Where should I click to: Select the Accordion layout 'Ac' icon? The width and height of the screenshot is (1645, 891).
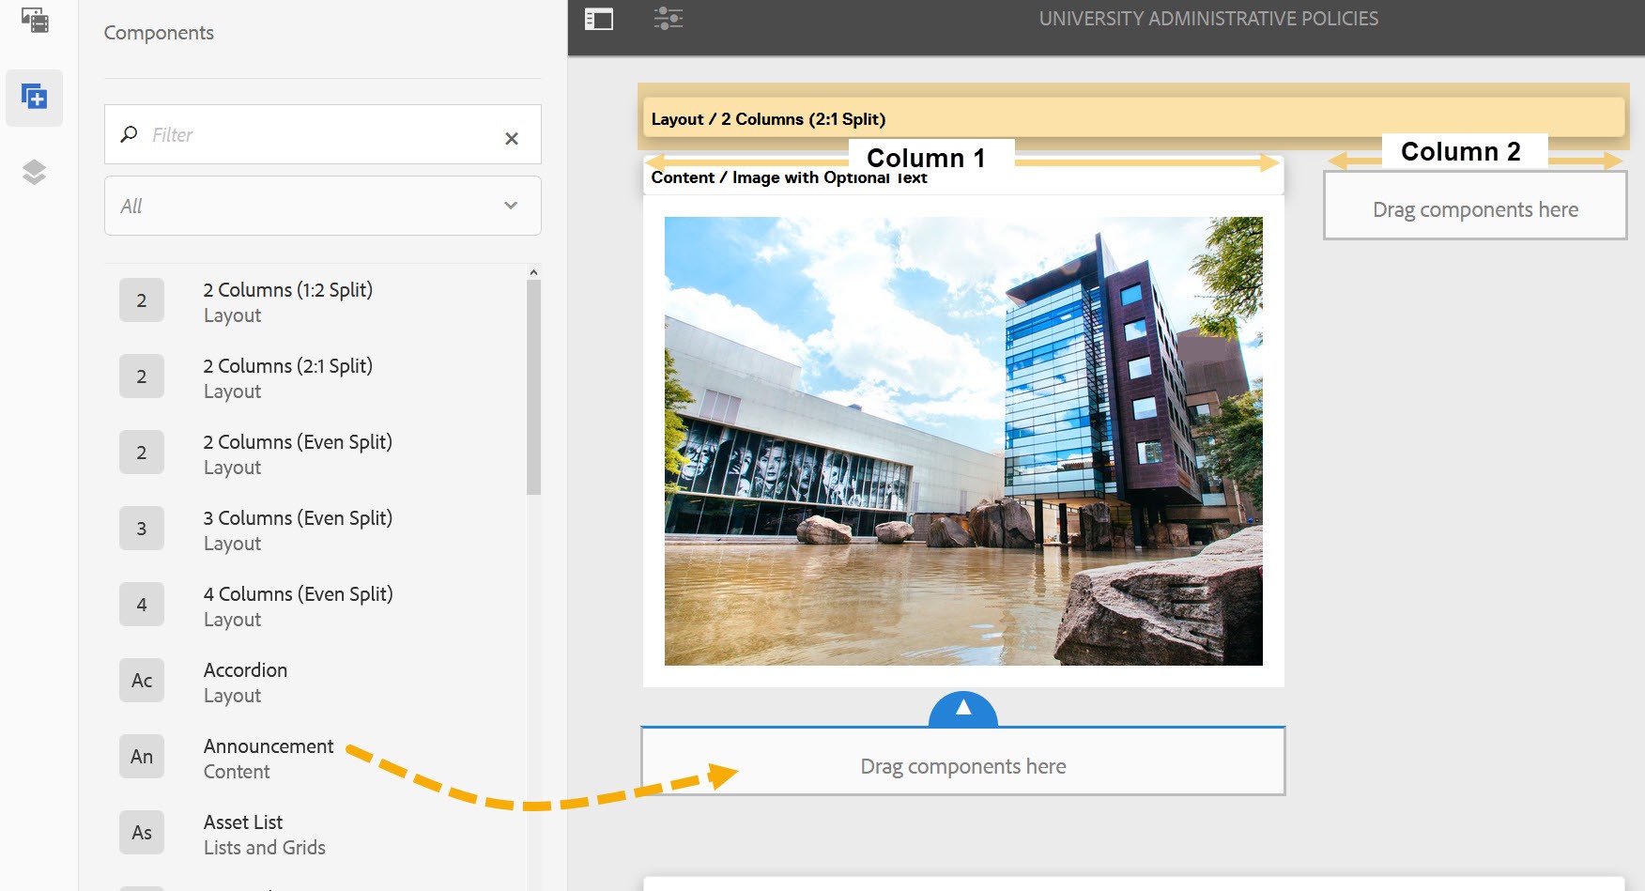pos(141,680)
